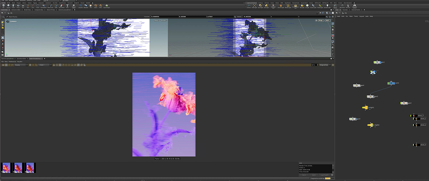Screen dimensions: 429x181
Task: Select the Line shelf tool
Action: point(33,6)
